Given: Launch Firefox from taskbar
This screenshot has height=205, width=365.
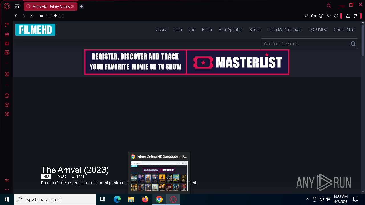Looking at the screenshot, I should click(x=145, y=199).
